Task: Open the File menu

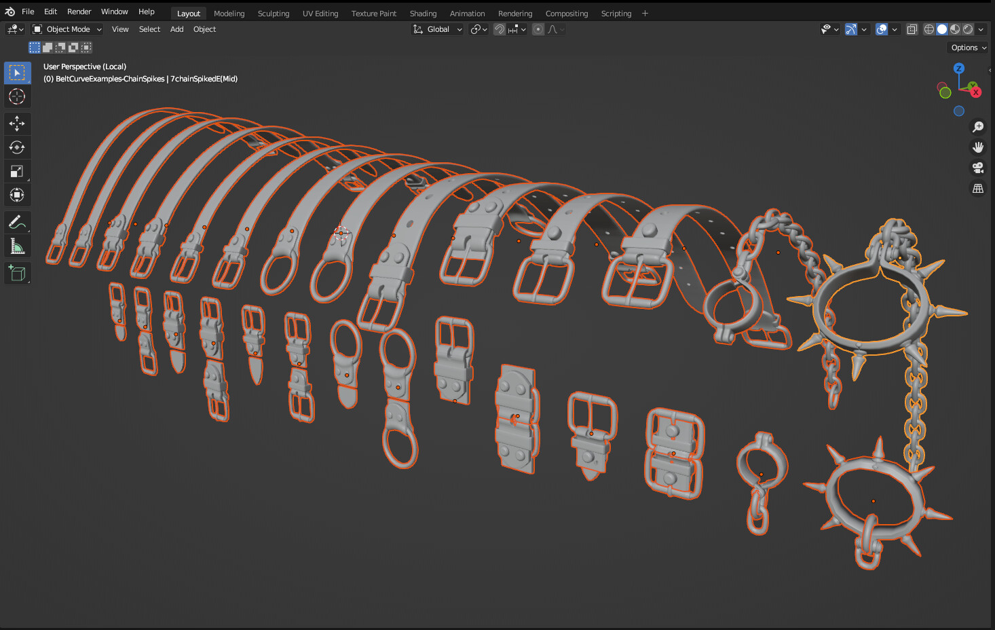Action: click(28, 12)
